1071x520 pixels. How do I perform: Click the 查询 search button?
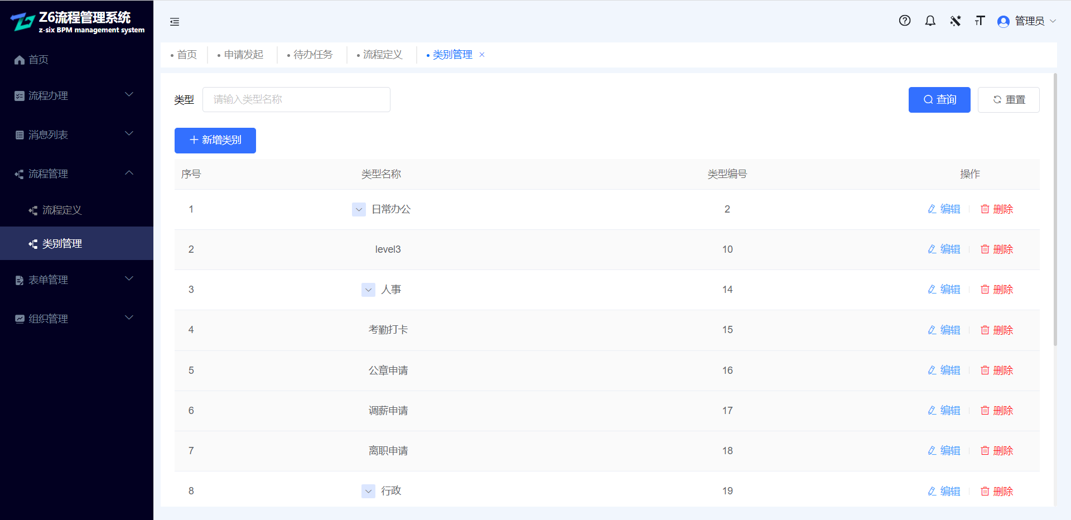939,100
